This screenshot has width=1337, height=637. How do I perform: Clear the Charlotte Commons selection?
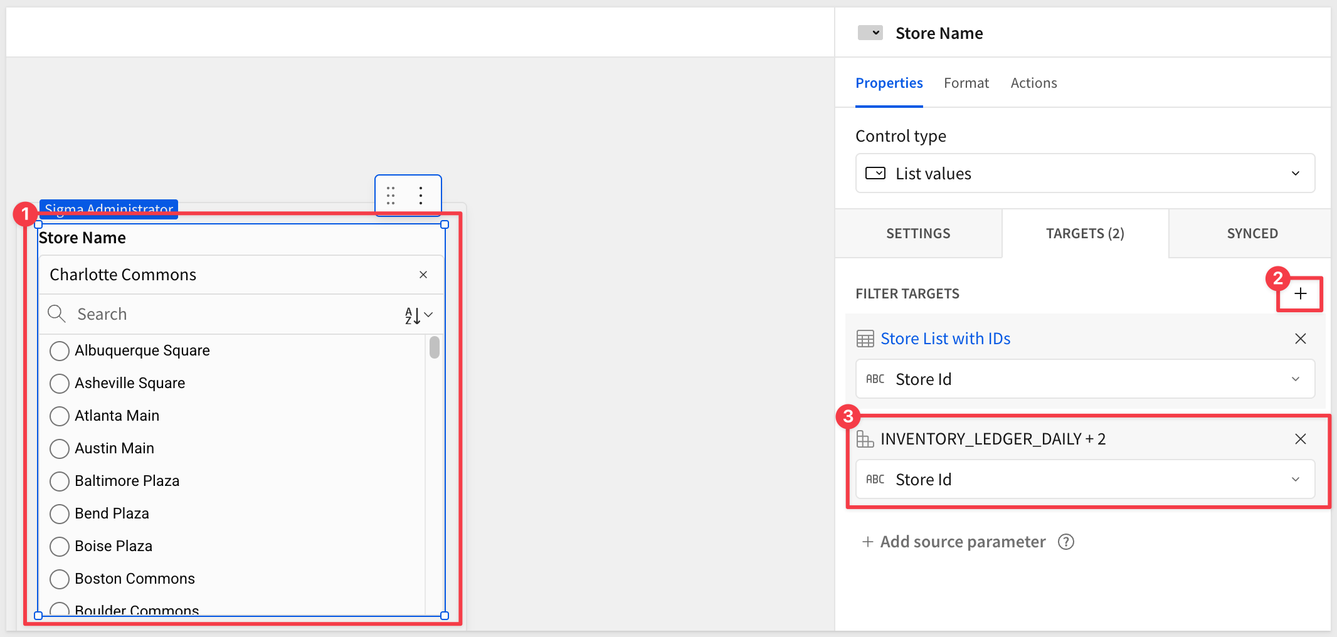tap(423, 275)
